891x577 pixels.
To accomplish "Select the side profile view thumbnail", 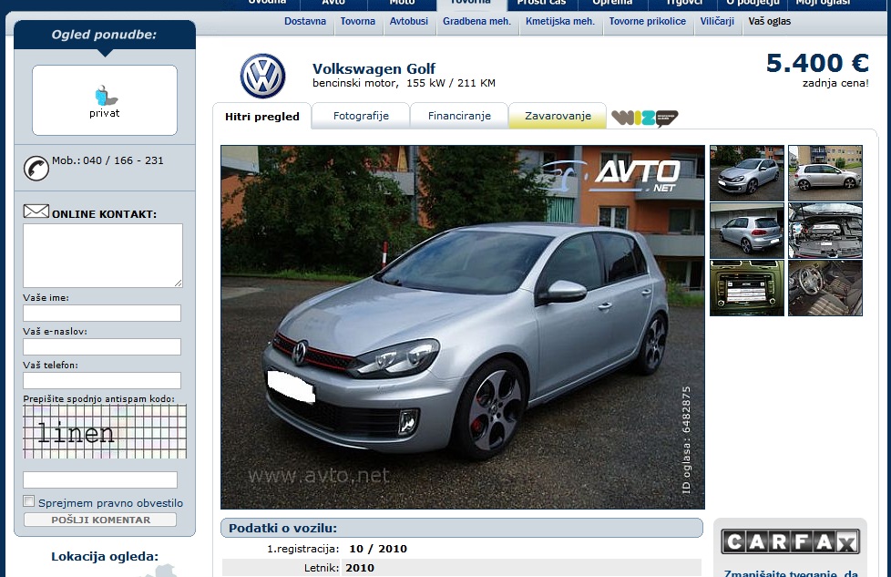I will (825, 173).
